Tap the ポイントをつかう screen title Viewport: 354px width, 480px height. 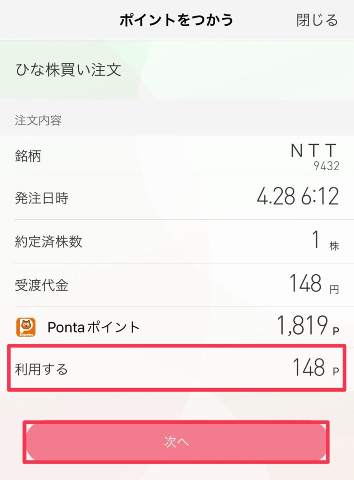click(176, 20)
